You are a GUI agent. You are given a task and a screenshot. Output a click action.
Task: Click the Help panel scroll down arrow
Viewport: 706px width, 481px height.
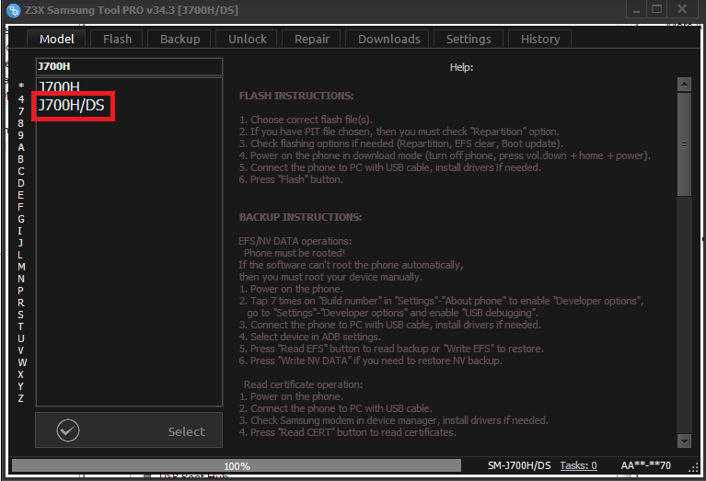click(684, 441)
